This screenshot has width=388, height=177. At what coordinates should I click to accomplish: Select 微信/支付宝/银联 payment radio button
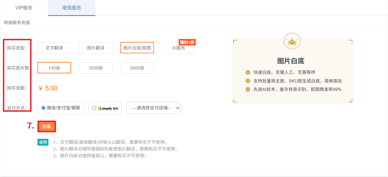(x=43, y=108)
